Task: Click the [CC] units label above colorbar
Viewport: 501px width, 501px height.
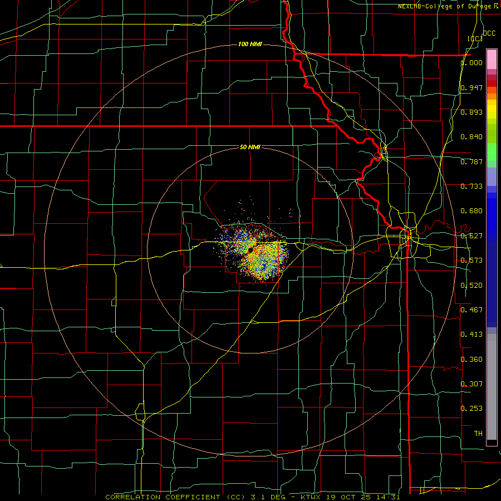Action: coord(475,38)
